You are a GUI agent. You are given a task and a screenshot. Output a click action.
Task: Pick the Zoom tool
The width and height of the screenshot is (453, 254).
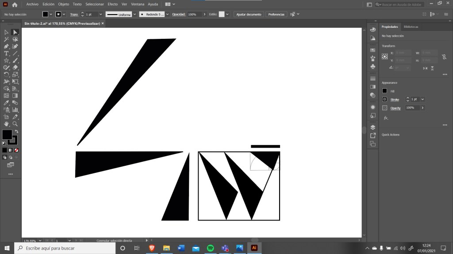click(x=15, y=124)
